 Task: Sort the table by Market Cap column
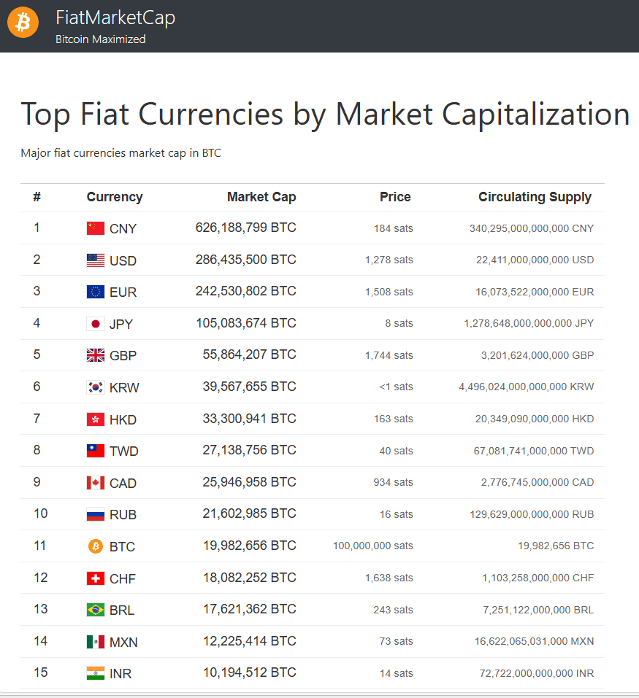[261, 197]
